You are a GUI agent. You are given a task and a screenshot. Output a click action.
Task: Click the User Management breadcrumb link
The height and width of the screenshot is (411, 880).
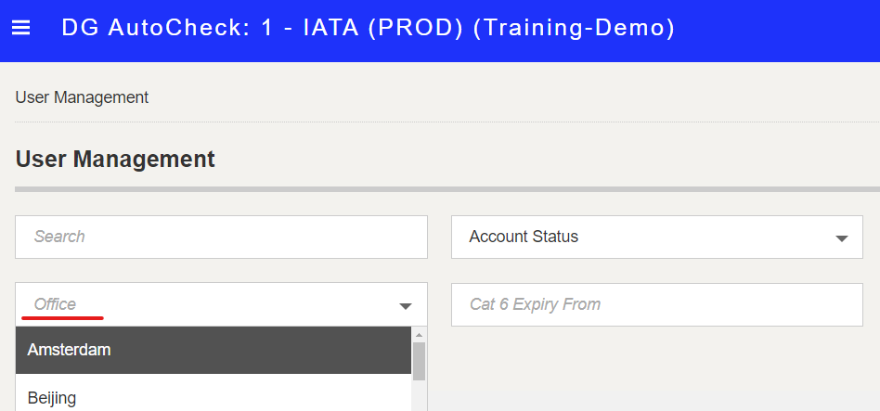pyautogui.click(x=82, y=97)
